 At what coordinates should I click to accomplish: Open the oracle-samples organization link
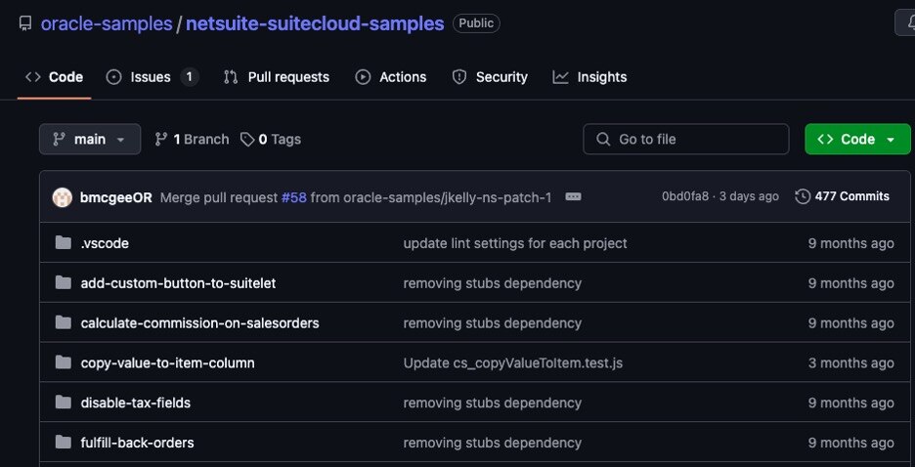point(107,23)
